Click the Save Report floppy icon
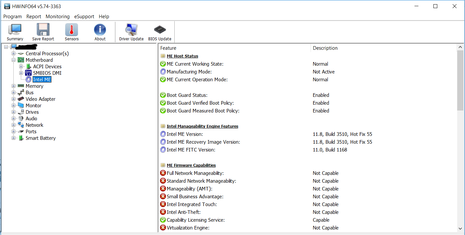Screen dimensions: 465x235 (43, 32)
